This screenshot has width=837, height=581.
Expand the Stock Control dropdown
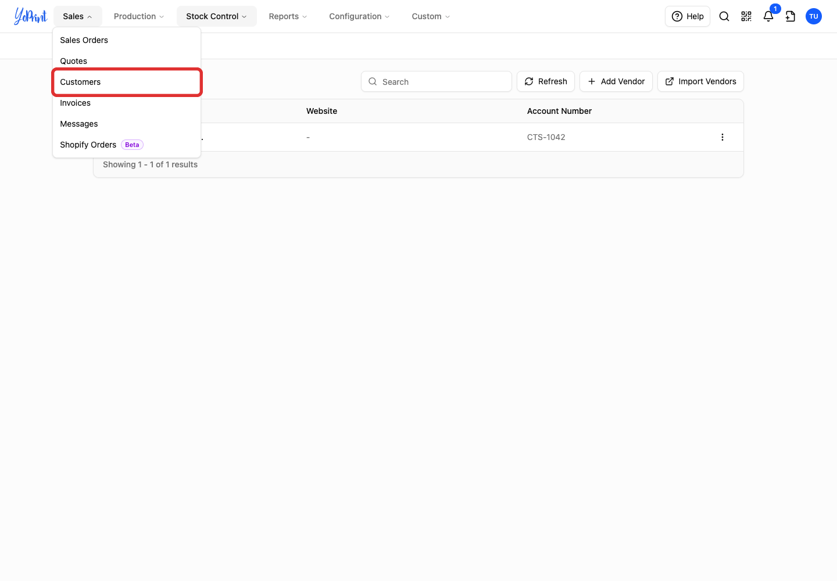pos(216,16)
